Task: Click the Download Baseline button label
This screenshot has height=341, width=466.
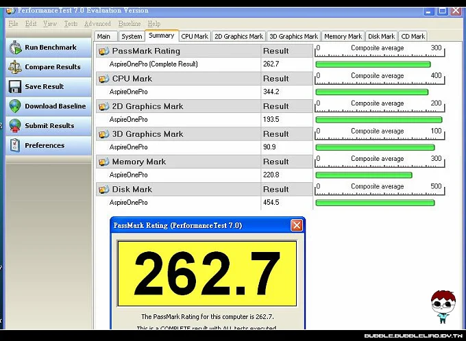Action: tap(56, 106)
